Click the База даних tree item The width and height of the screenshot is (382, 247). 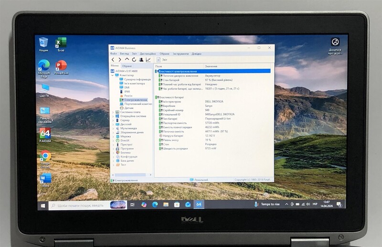point(125,161)
